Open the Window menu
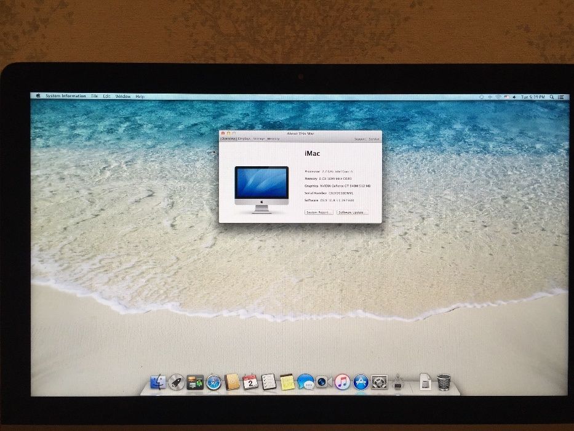This screenshot has width=574, height=431. tap(123, 96)
